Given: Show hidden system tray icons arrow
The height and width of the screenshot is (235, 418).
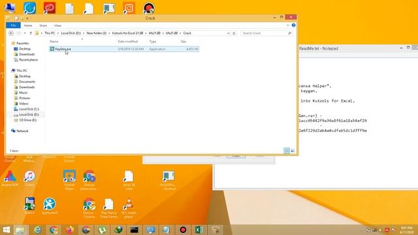Looking at the screenshot, I should point(362,230).
